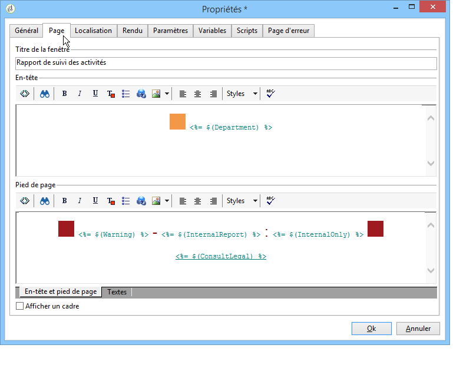Image resolution: width=473 pixels, height=368 pixels.
Task: Align right in the En-tête toolbar
Action: click(x=213, y=94)
